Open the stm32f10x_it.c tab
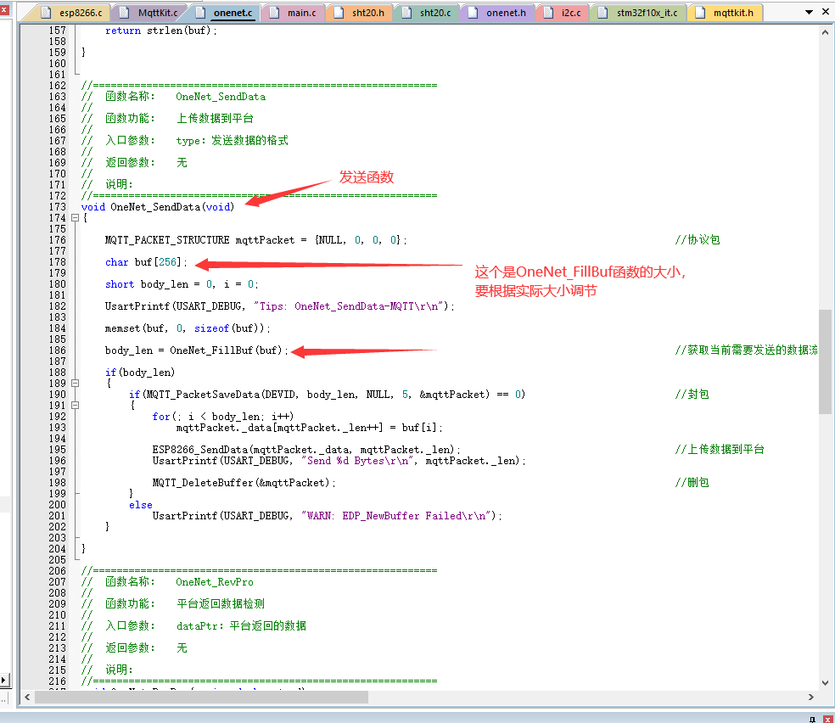Viewport: 835px width, 723px height. [x=647, y=12]
